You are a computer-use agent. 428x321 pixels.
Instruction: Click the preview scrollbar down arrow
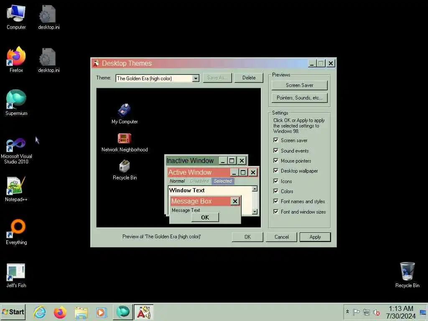click(255, 211)
